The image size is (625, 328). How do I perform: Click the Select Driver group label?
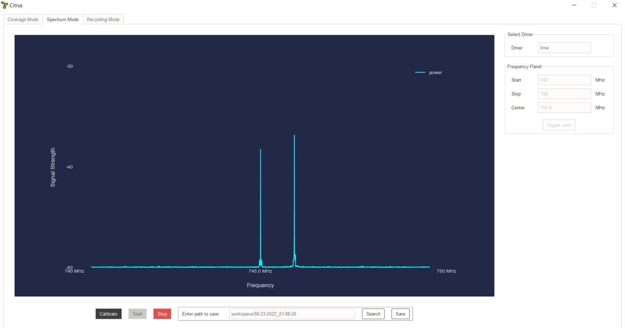(520, 35)
